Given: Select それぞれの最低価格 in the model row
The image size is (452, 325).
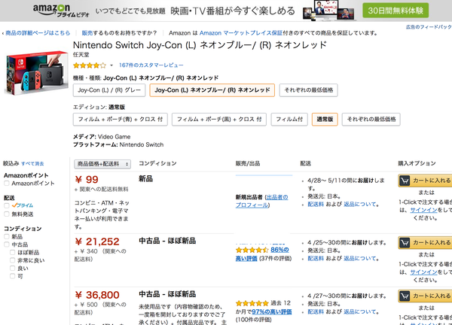Looking at the screenshot, I should pos(308,90).
